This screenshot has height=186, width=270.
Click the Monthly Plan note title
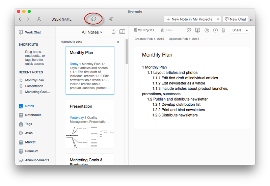157,55
